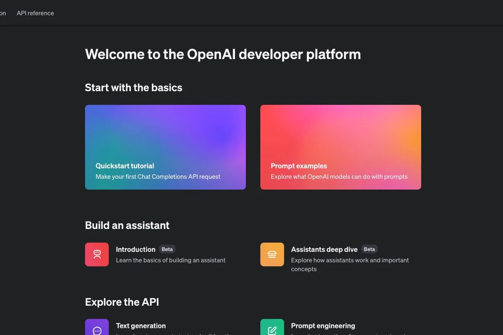
Task: Open the Text generation guide link
Action: pyautogui.click(x=141, y=326)
